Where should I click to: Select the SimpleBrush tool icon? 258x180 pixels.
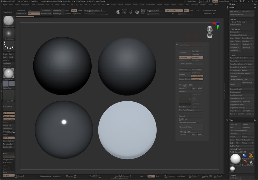251,157
